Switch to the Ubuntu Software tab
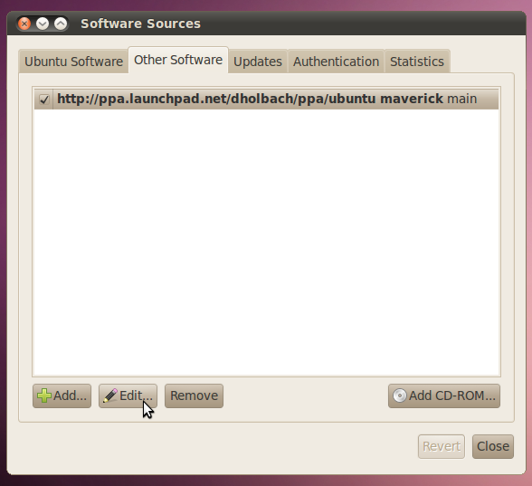 tap(73, 62)
